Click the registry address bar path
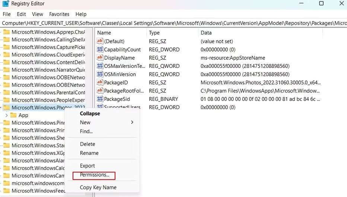 click(x=173, y=23)
